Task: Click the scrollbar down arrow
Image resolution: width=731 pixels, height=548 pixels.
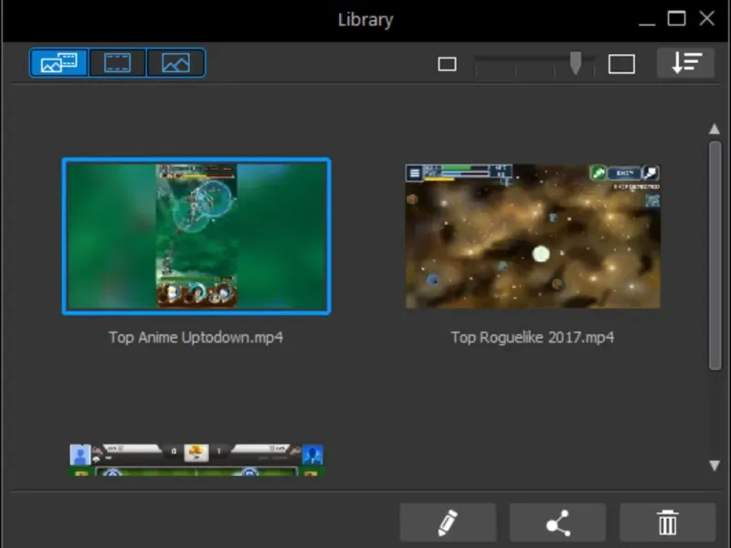Action: [715, 465]
